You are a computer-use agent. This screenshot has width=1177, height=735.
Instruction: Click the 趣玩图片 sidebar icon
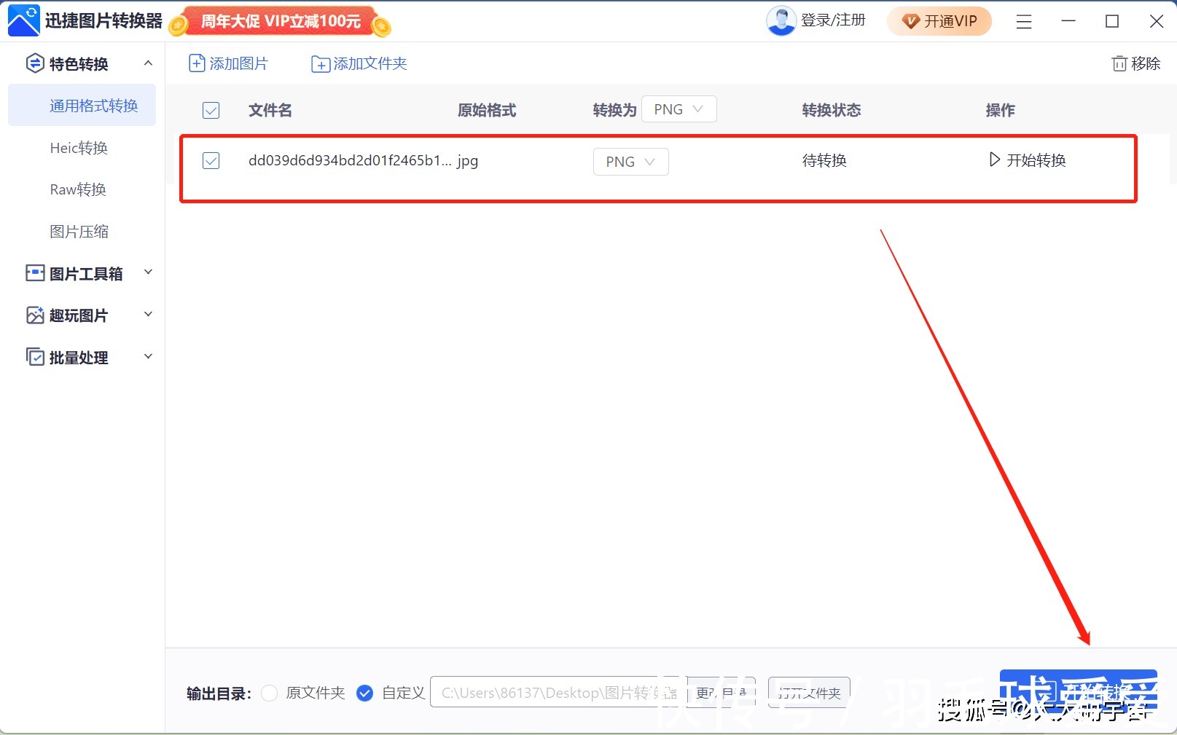pos(35,315)
